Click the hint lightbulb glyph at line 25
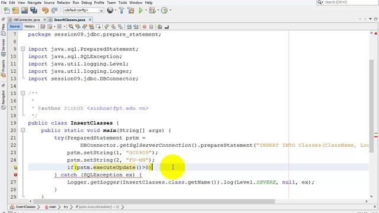Viewport: 379px width, 213px height. [15, 167]
